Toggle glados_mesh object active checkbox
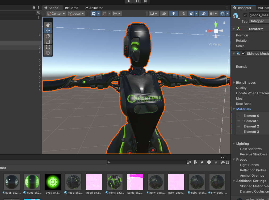 245,15
